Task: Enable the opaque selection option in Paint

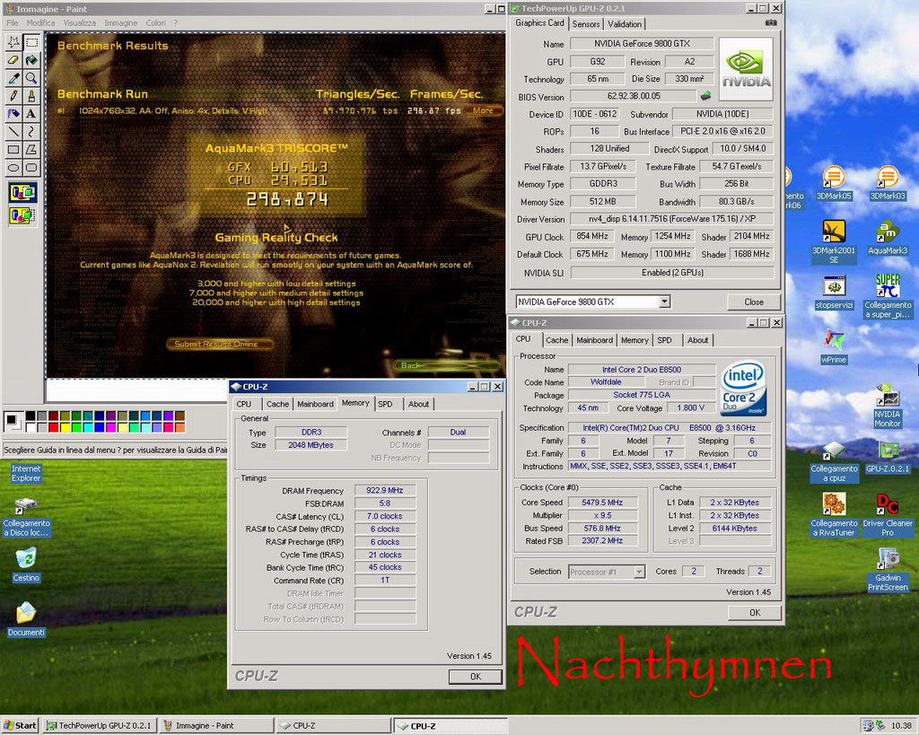Action: click(x=22, y=192)
